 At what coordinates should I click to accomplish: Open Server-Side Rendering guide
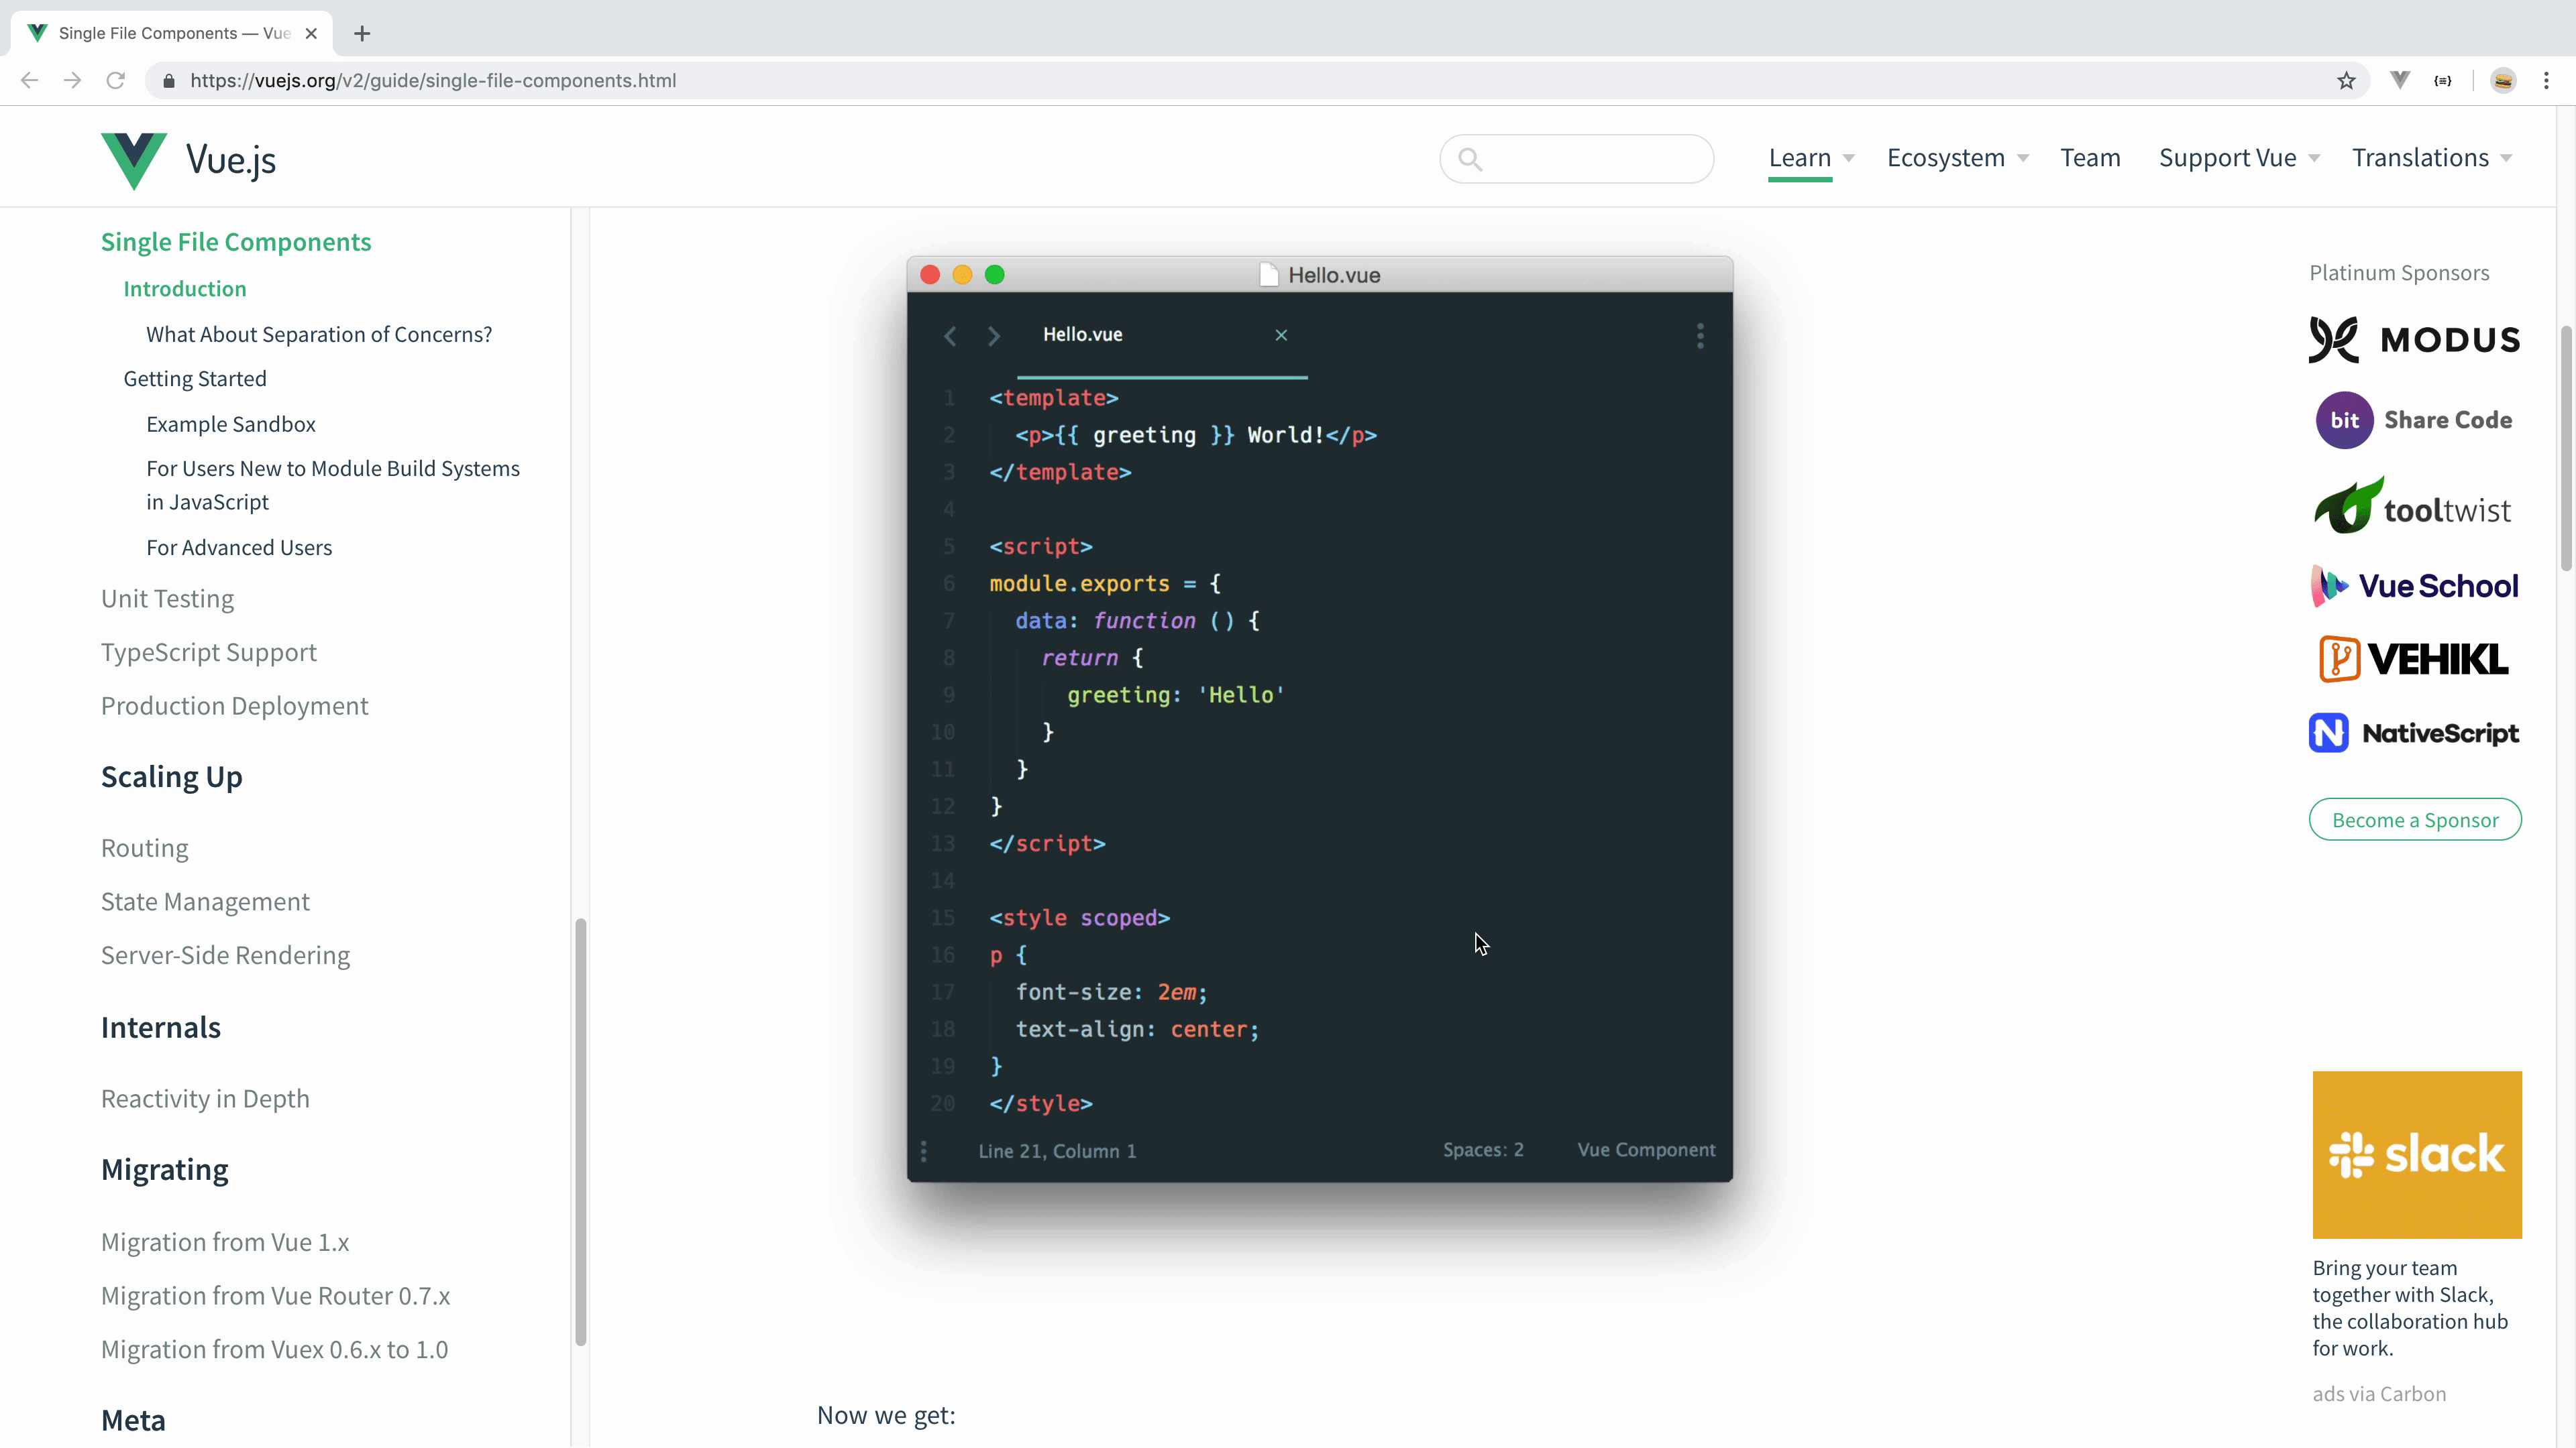point(226,955)
